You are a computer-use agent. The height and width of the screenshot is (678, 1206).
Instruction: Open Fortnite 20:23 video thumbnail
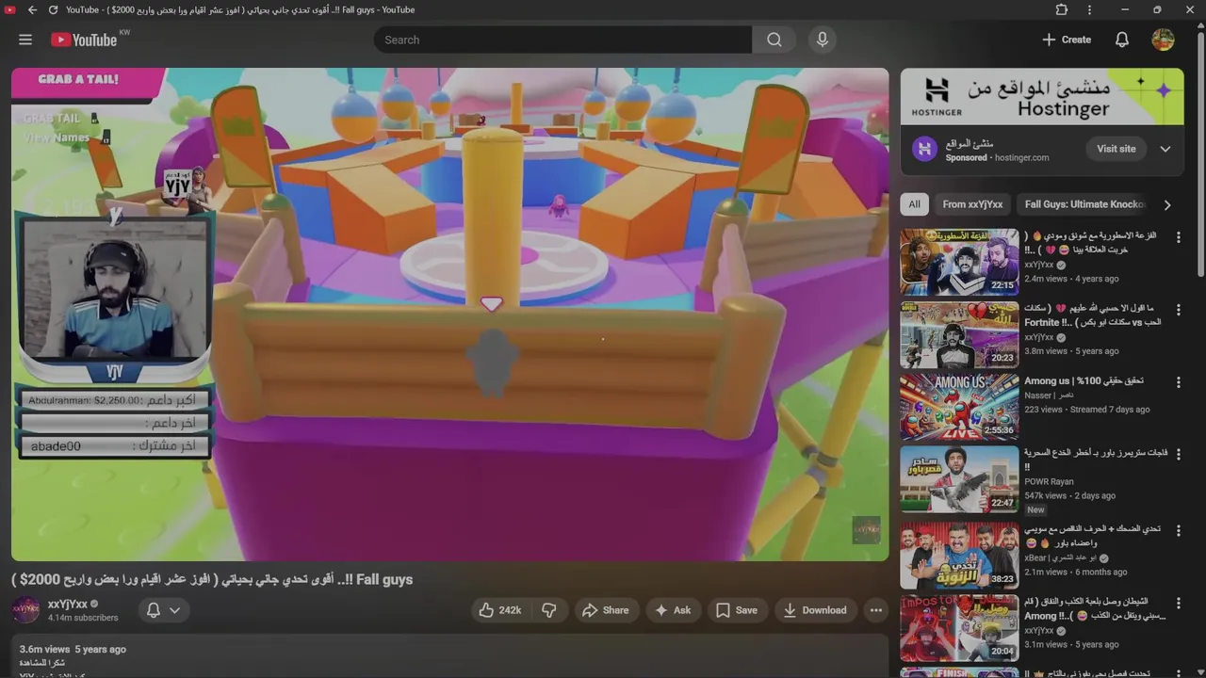pos(959,334)
